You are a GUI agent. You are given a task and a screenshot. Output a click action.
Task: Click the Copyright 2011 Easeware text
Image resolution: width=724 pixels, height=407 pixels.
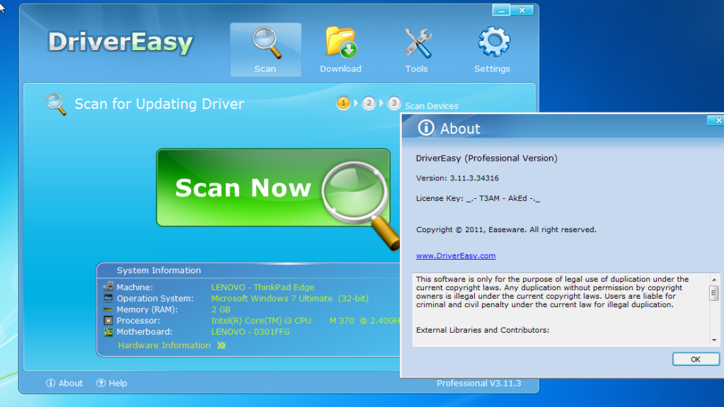[x=506, y=229]
